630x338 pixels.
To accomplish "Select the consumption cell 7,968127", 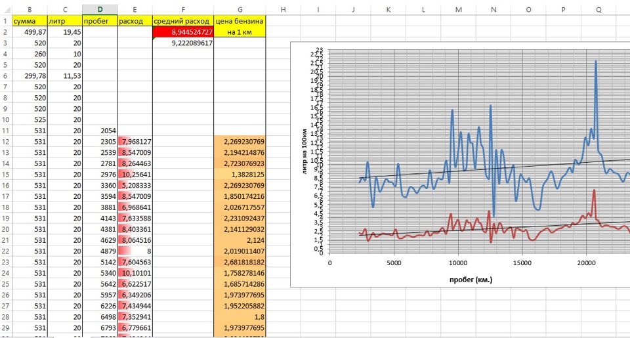I will click(135, 142).
